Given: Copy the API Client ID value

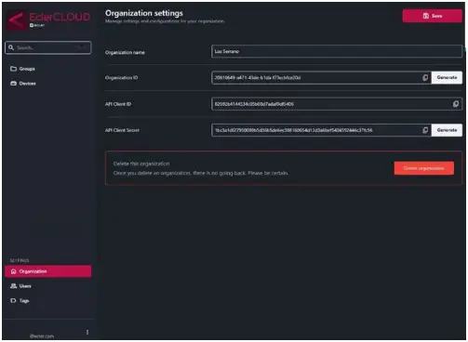Looking at the screenshot, I should (x=455, y=104).
